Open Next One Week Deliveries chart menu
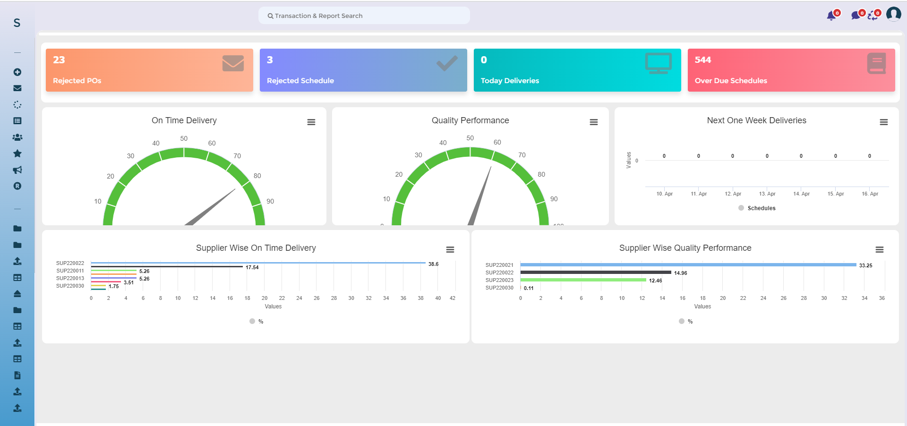 click(x=884, y=122)
